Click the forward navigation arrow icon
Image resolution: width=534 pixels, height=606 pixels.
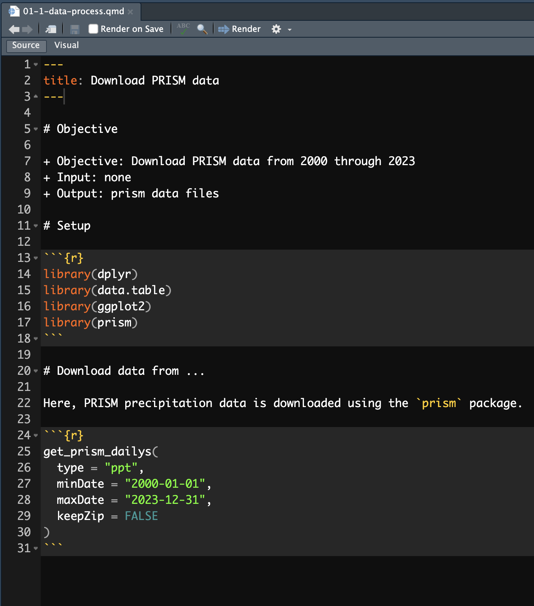27,29
